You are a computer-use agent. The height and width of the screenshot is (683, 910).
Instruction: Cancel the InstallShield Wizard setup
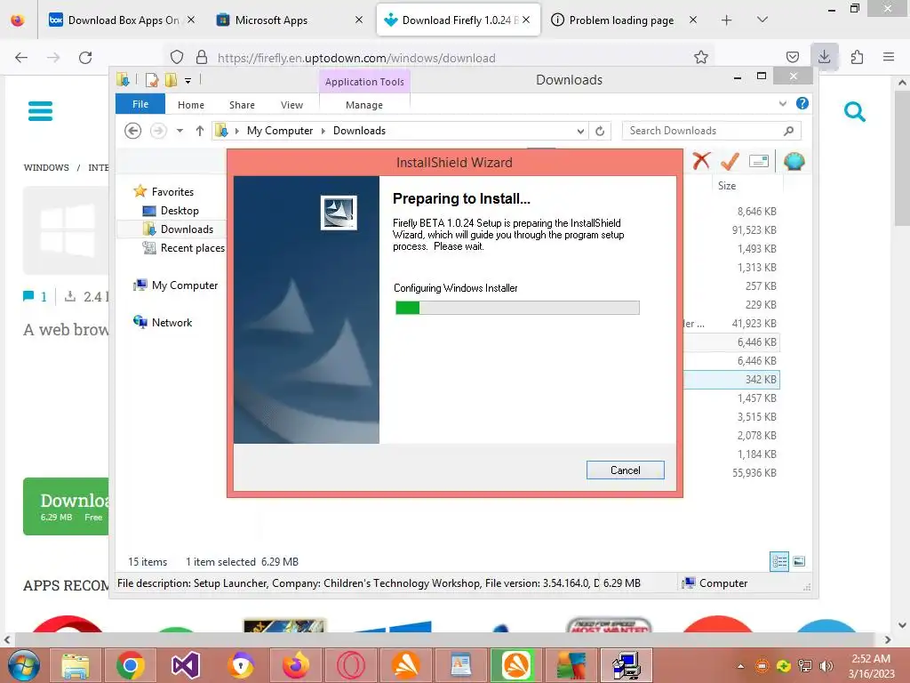coord(625,470)
